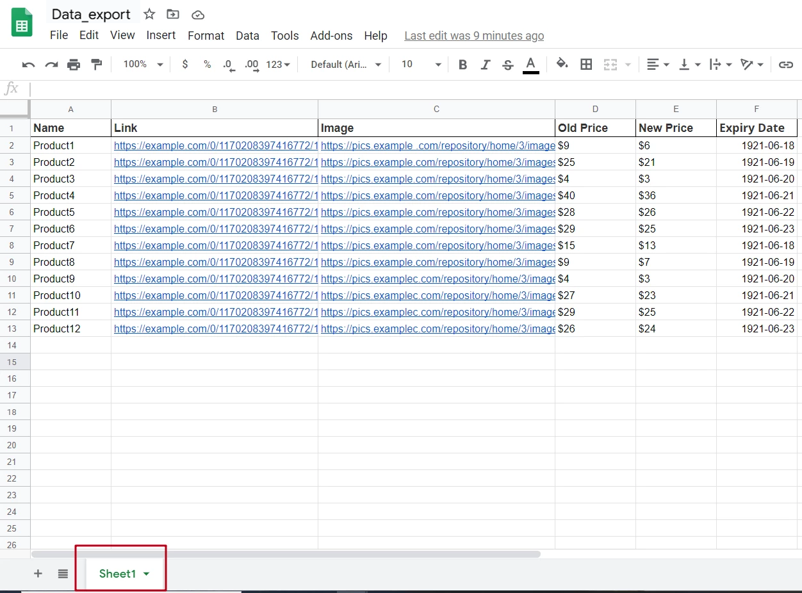Viewport: 802px width, 593px height.
Task: Open the Edit menu
Action: click(x=89, y=36)
